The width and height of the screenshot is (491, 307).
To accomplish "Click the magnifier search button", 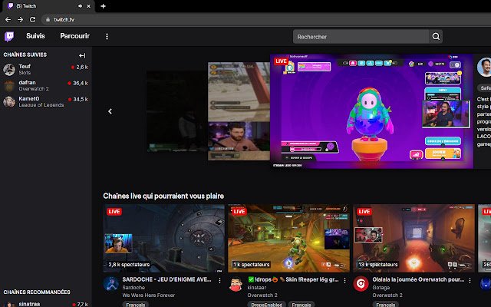I will coord(436,37).
